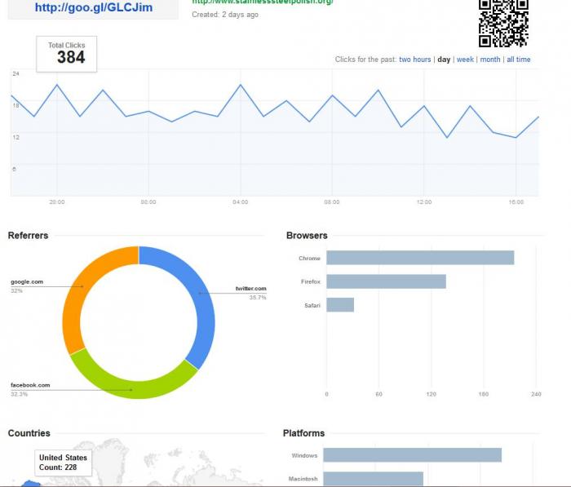
Task: Click the 'Created: 2 days ago' text
Action: (225, 15)
